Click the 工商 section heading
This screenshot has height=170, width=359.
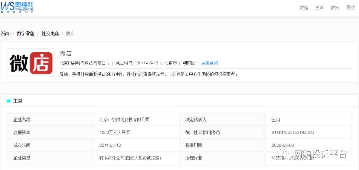pyautogui.click(x=18, y=101)
